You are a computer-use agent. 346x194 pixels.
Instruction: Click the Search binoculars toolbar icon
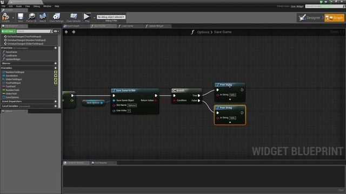tap(43, 17)
